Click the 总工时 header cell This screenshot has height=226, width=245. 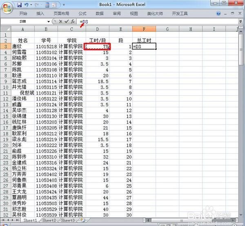(144, 41)
